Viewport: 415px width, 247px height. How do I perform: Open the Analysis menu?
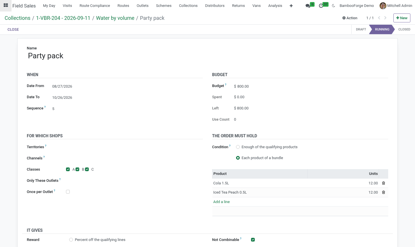[275, 6]
